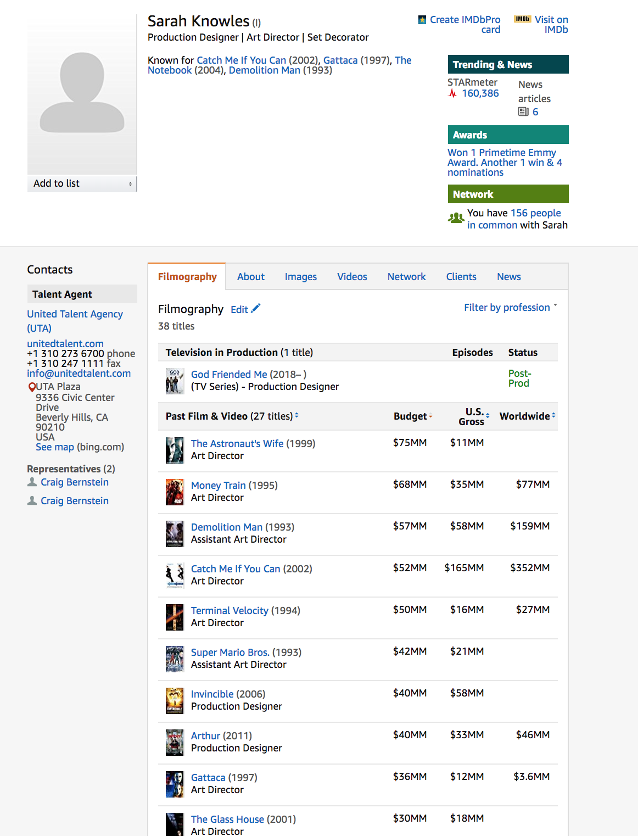
Task: Open the Catch Me If You Can poster
Action: pyautogui.click(x=175, y=576)
